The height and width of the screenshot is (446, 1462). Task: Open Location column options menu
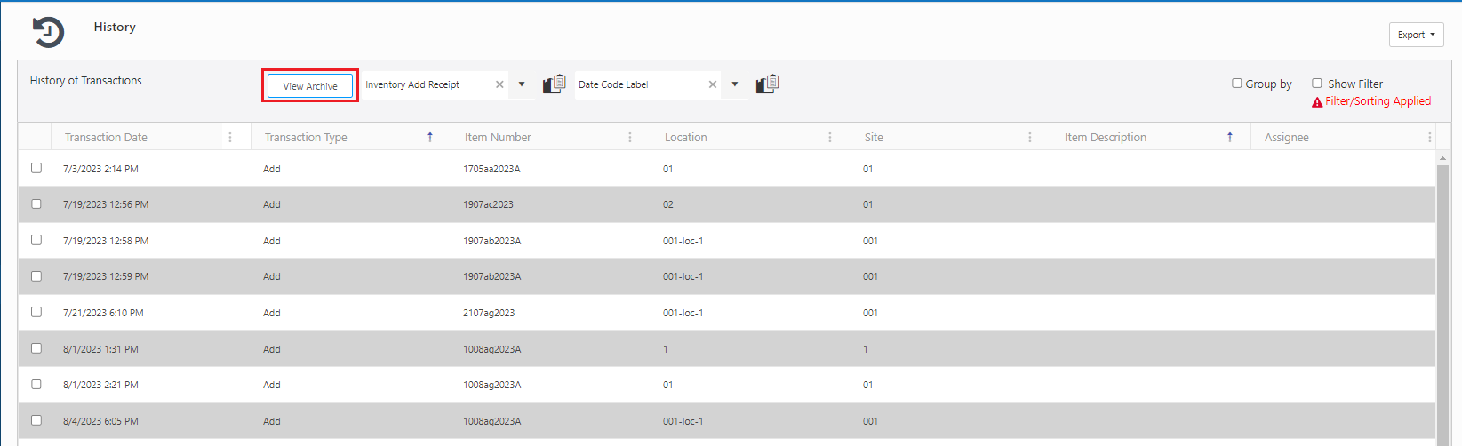pyautogui.click(x=830, y=138)
